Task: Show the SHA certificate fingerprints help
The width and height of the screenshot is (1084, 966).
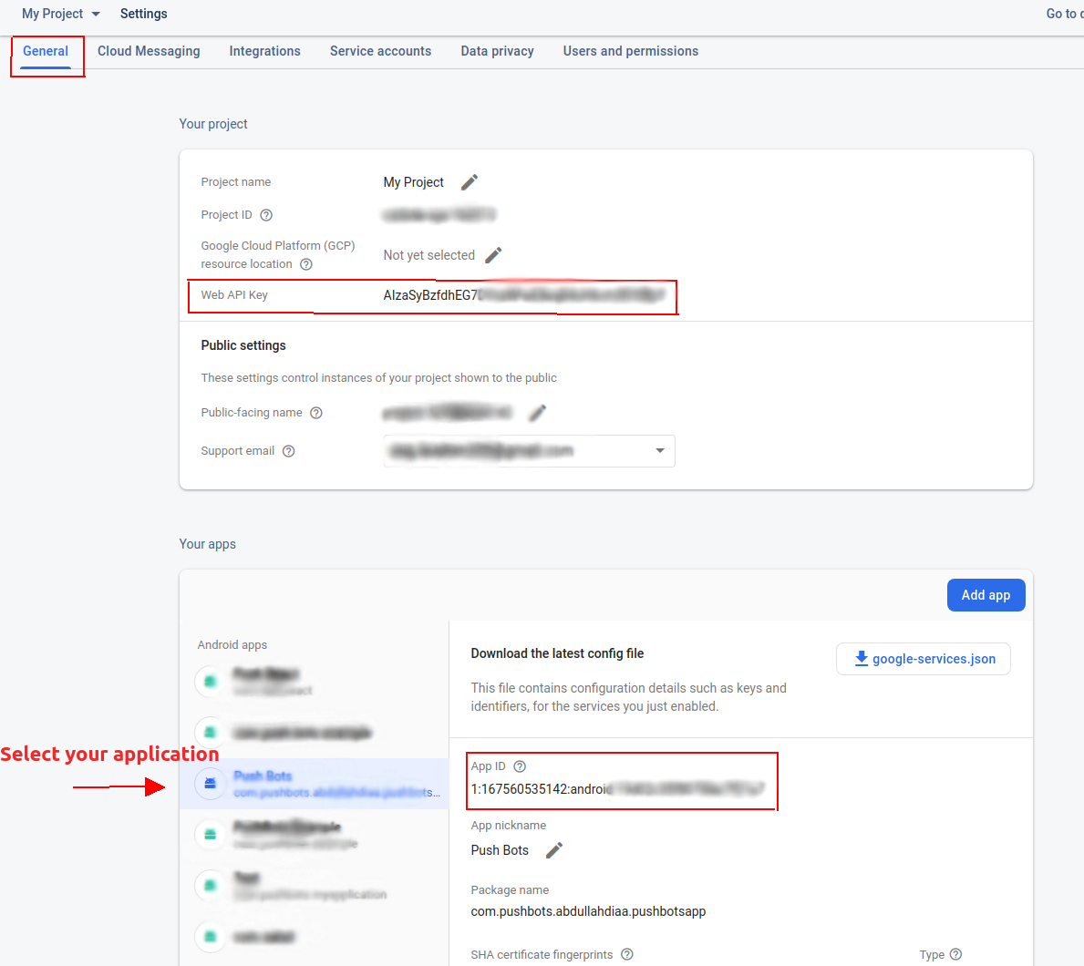Action: click(x=627, y=954)
